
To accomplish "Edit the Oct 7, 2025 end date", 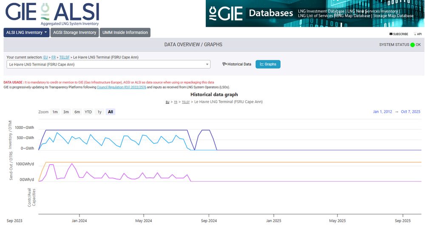I will [x=411, y=111].
